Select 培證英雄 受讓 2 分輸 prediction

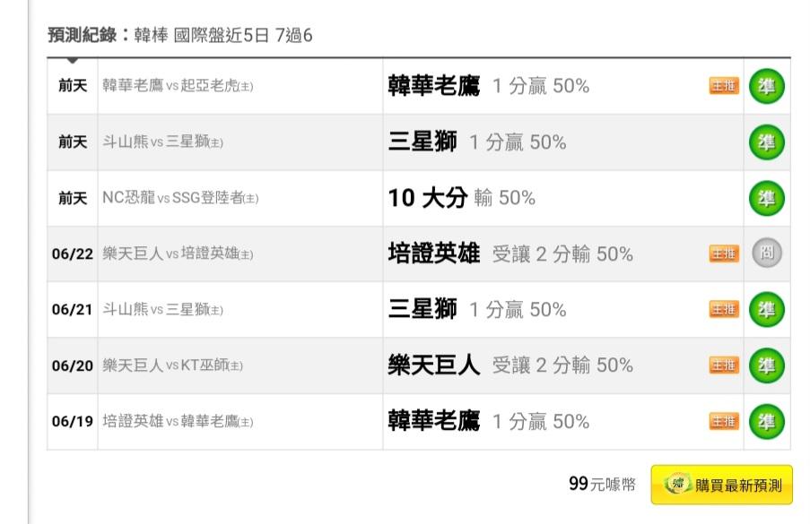(510, 253)
